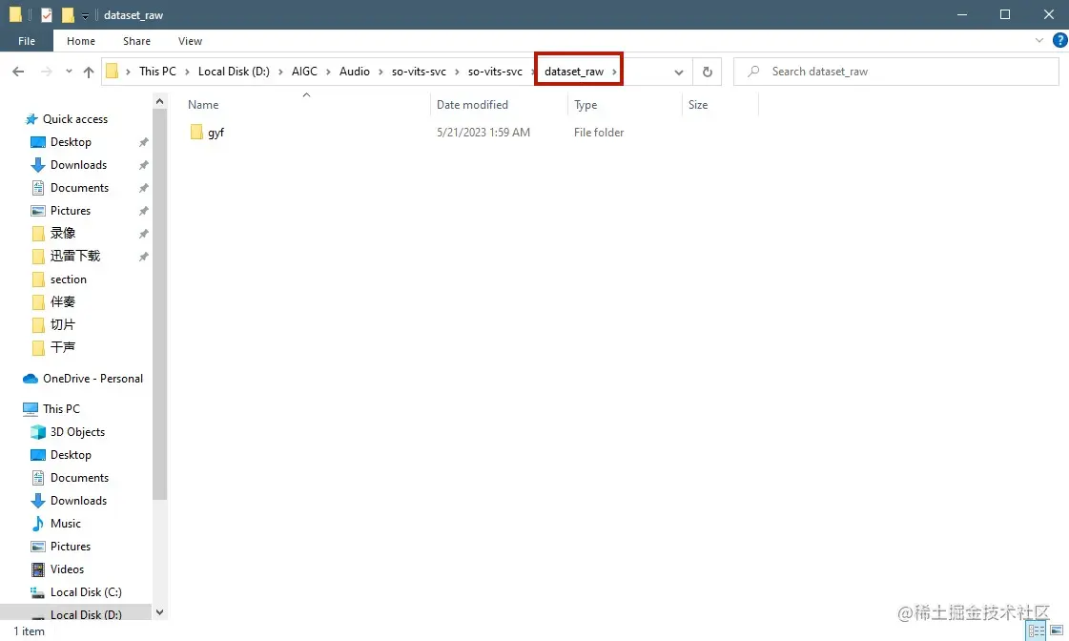Screen dimensions: 1069x641
Task: Open 3D Objects under This PC
Action: (x=77, y=432)
